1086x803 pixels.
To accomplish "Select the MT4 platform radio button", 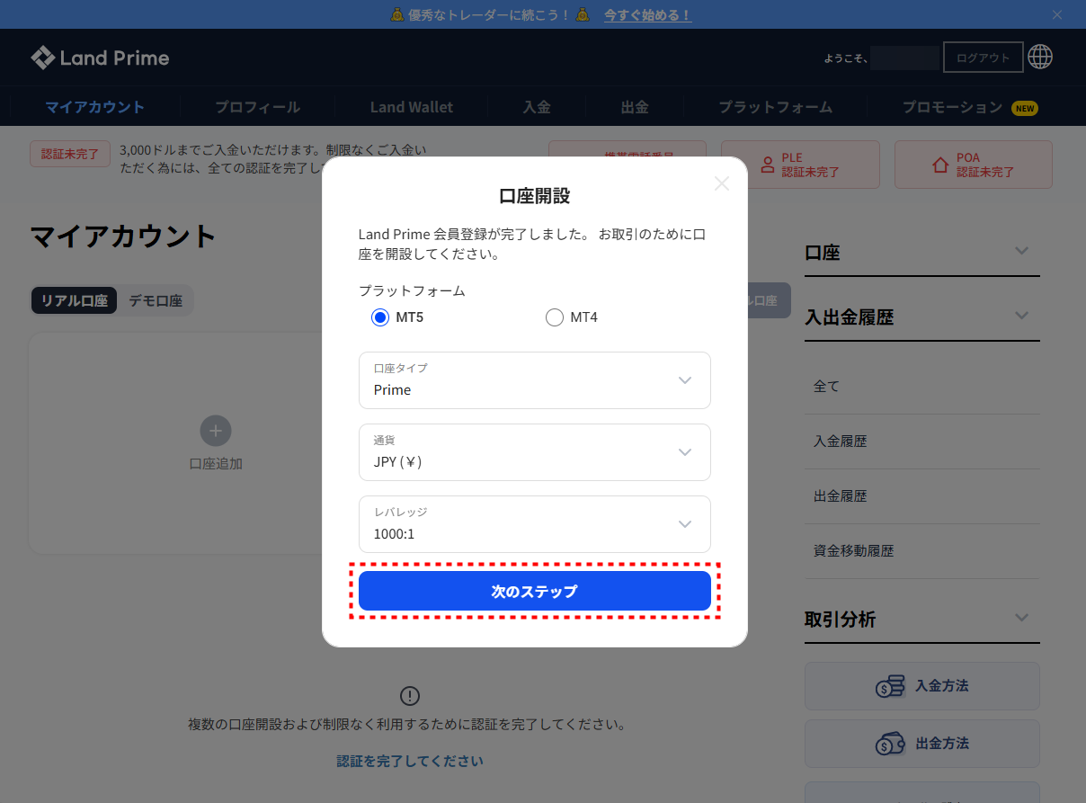I will [x=555, y=317].
